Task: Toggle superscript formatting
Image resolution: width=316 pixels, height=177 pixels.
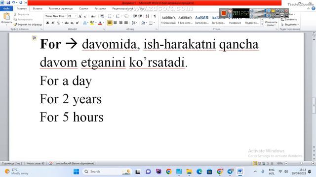Action: point(77,23)
